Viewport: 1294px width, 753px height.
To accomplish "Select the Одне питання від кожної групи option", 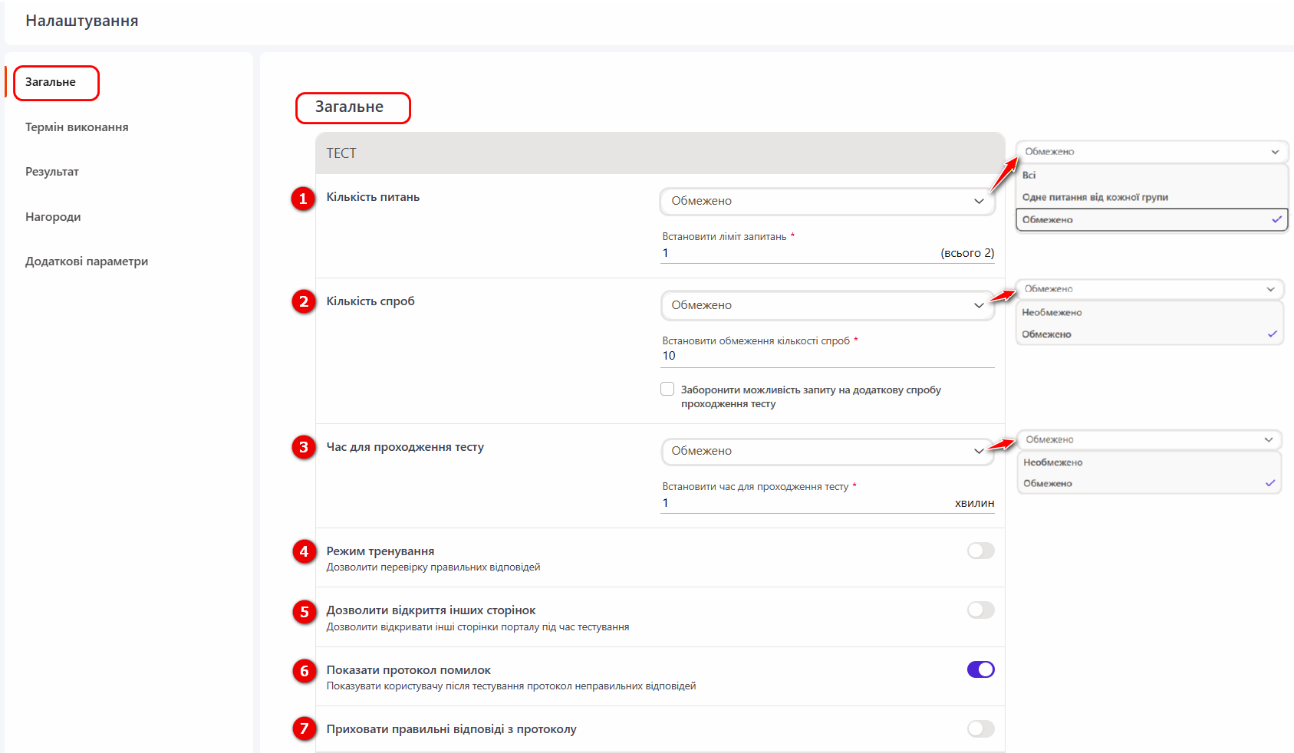I will pos(1095,197).
